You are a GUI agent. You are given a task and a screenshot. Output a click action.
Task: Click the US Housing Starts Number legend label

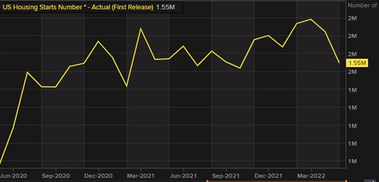[x=78, y=7]
